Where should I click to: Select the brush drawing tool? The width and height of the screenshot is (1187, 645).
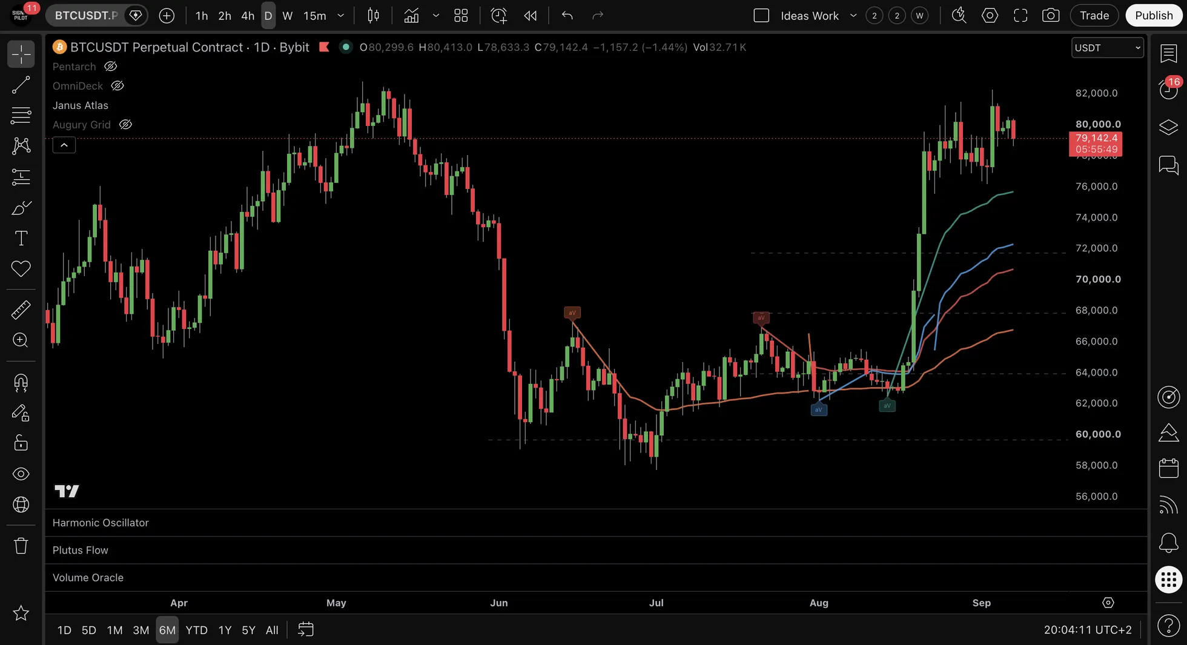point(21,208)
